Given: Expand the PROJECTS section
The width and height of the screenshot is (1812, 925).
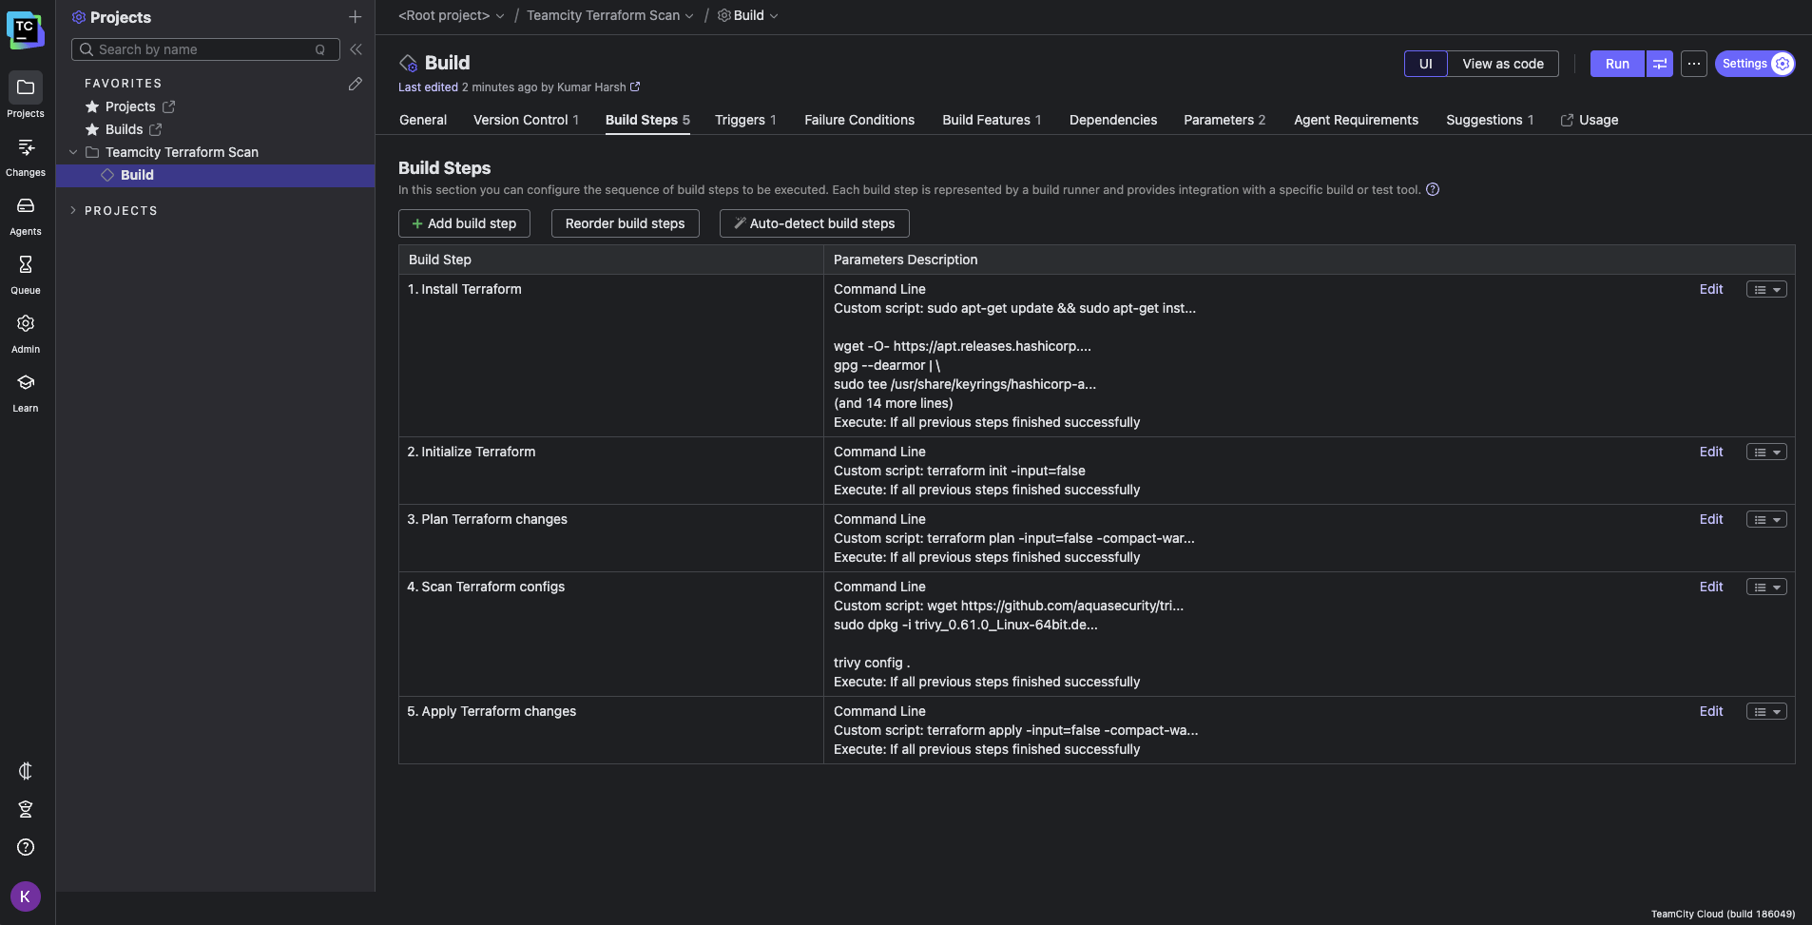Looking at the screenshot, I should tap(73, 210).
